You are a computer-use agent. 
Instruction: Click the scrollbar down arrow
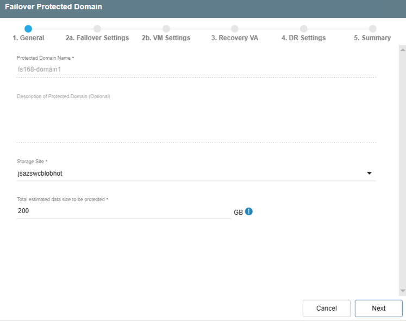click(x=402, y=291)
